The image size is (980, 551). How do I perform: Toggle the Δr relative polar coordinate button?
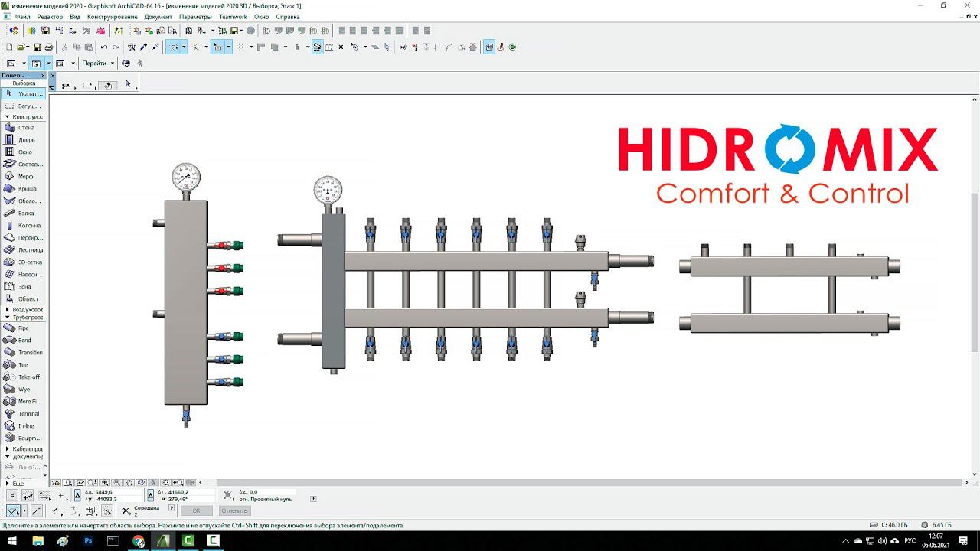coord(149,496)
